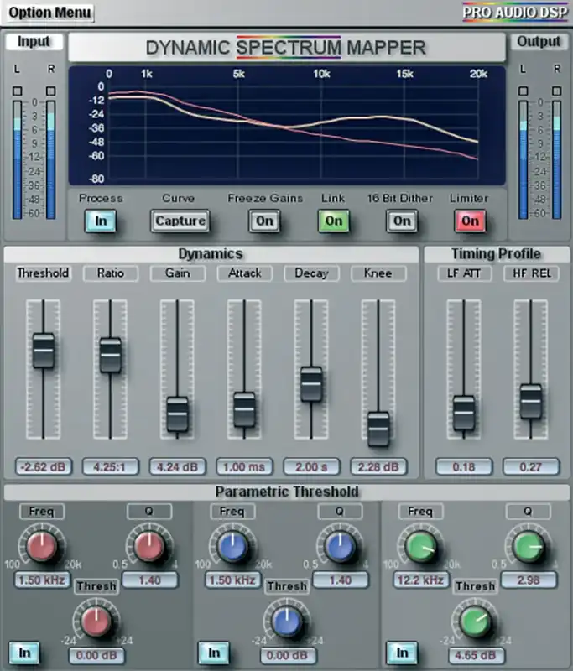Screen dimensions: 573x671
Task: Click the spectrum curve display
Action: click(x=287, y=126)
